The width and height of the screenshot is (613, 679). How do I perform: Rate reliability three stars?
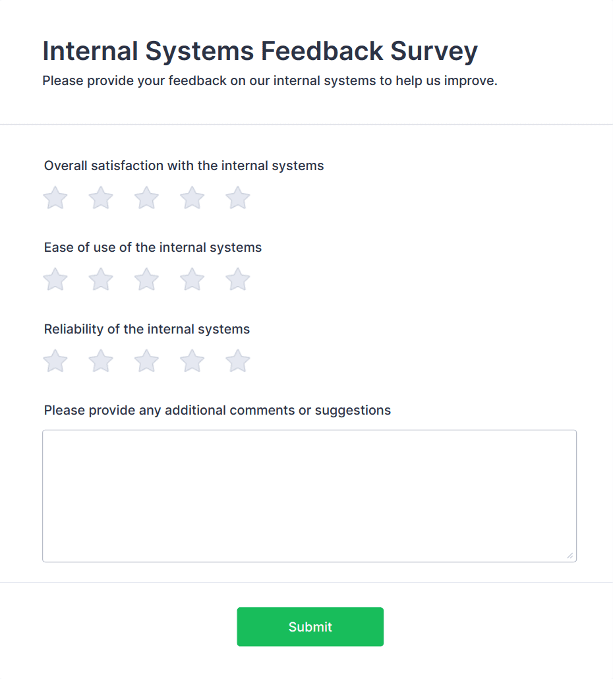[146, 361]
